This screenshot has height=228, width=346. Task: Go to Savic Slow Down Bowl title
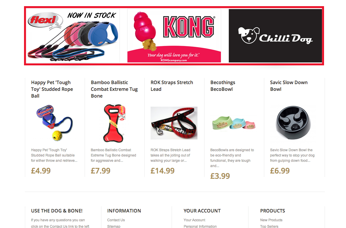[289, 86]
